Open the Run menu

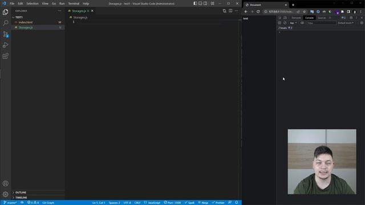[x=62, y=3]
